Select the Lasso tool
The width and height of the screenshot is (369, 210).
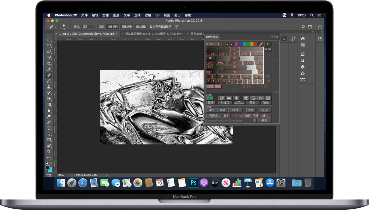49,52
